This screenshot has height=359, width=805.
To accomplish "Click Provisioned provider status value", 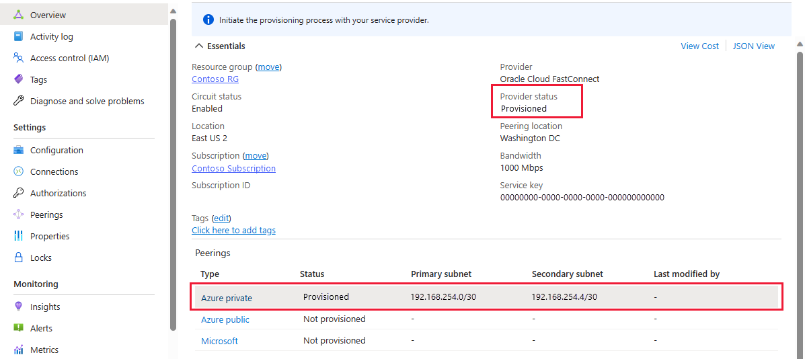I will coord(524,109).
